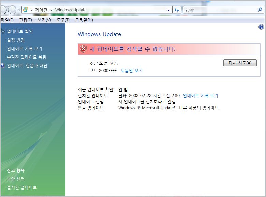Click the blue help question mark icon
266x197 pixels.
tap(261, 27)
